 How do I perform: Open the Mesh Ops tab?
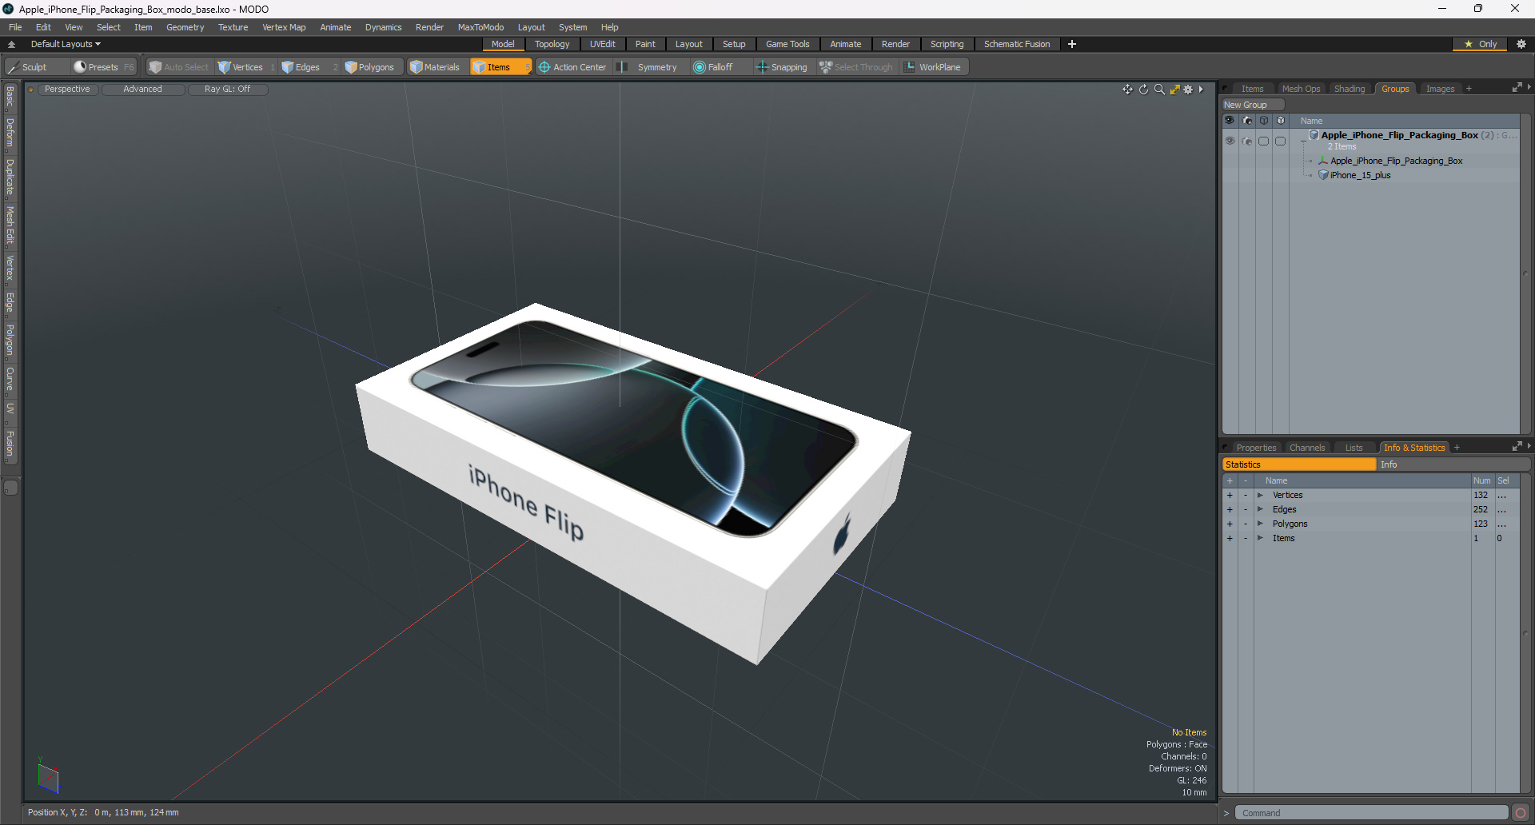coord(1301,89)
